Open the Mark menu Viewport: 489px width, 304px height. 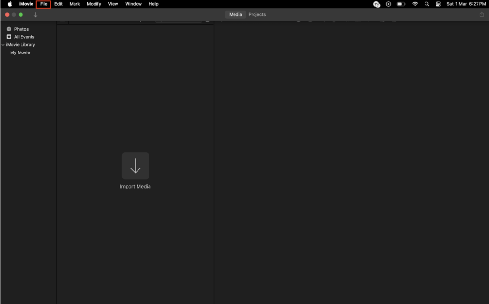click(74, 4)
